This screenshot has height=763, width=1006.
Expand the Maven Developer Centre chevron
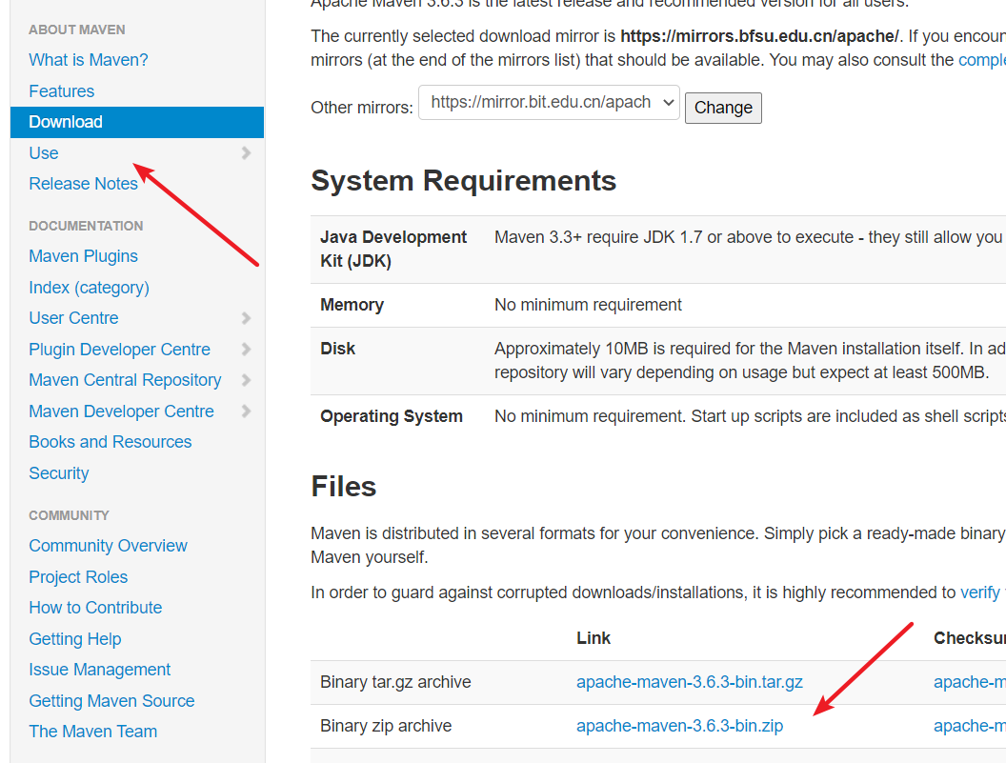pos(246,412)
